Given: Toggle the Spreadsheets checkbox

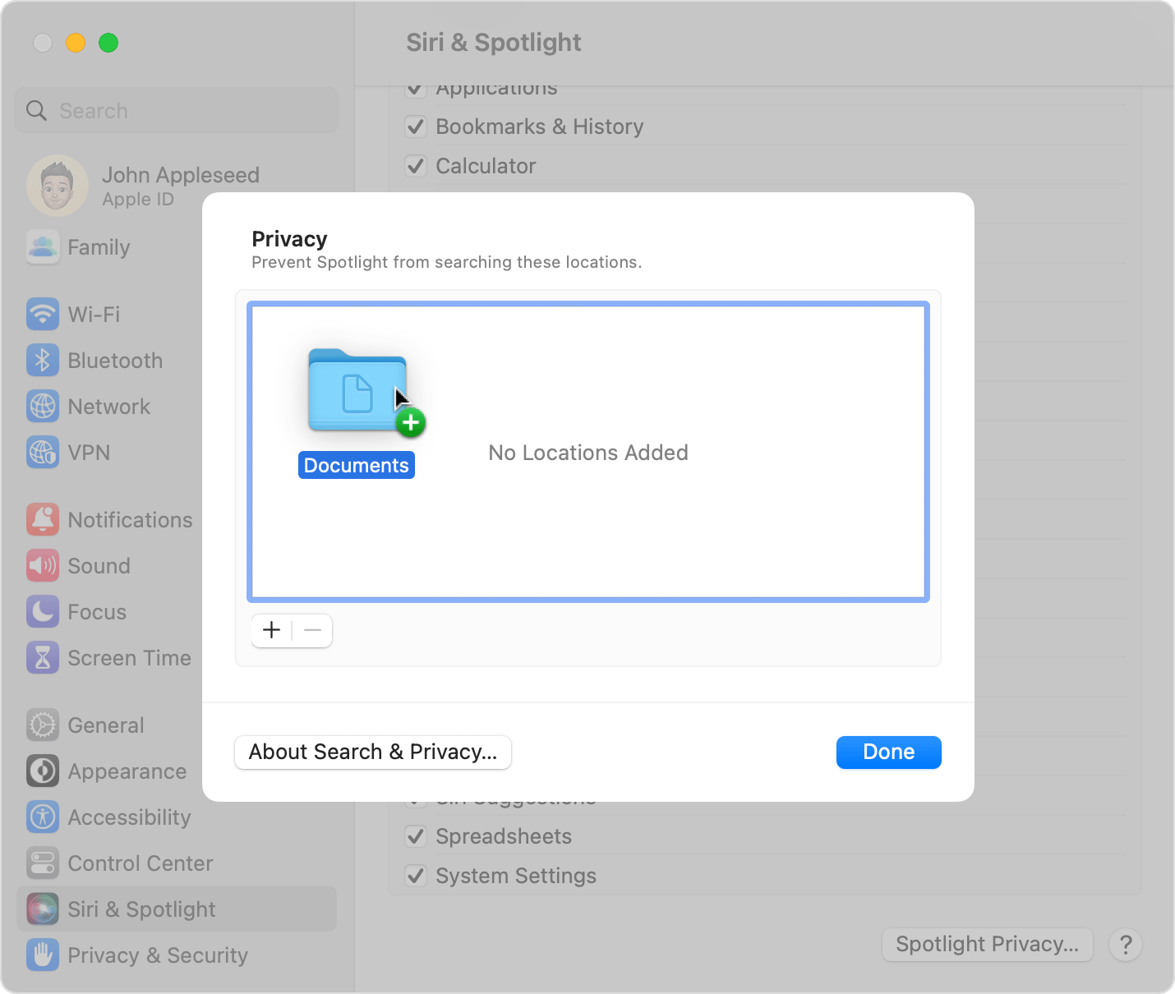Looking at the screenshot, I should [416, 836].
